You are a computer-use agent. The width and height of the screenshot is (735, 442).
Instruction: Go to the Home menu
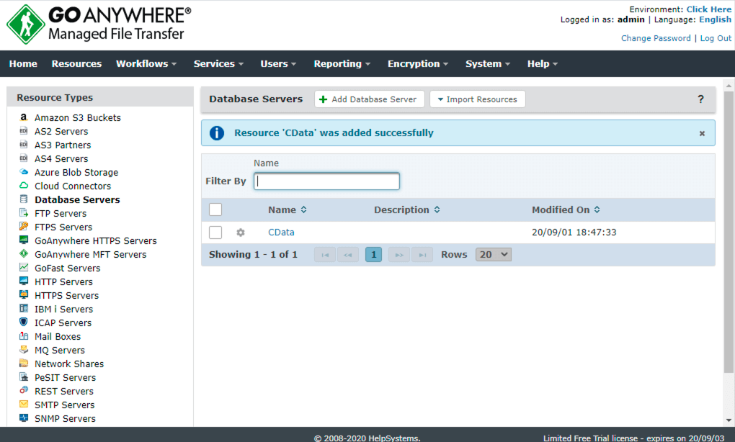tap(23, 63)
